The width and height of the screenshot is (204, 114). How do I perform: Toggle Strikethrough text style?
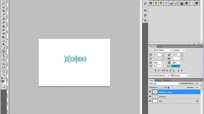182,71
